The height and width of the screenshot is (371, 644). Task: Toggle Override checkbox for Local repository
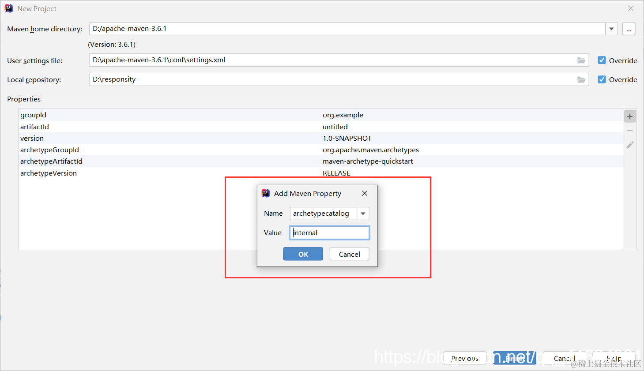pos(602,79)
